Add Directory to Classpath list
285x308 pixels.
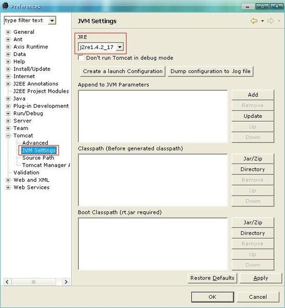[253, 169]
